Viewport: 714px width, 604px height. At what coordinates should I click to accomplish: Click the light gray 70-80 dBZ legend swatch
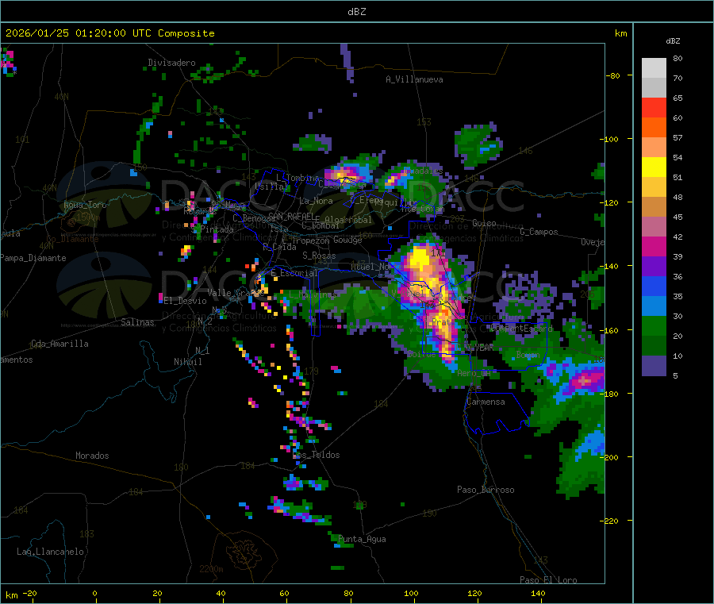click(x=654, y=68)
